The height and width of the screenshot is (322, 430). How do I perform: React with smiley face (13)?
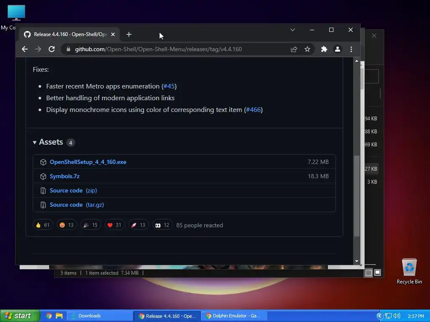pos(67,225)
